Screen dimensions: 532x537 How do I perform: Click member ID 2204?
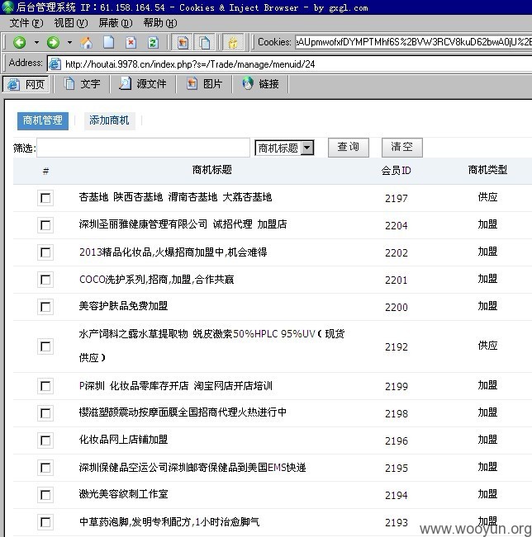[397, 225]
